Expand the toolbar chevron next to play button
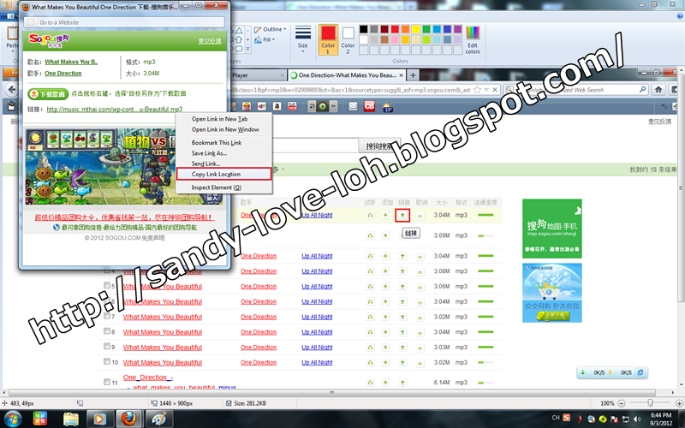685x428 pixels. tap(333, 105)
